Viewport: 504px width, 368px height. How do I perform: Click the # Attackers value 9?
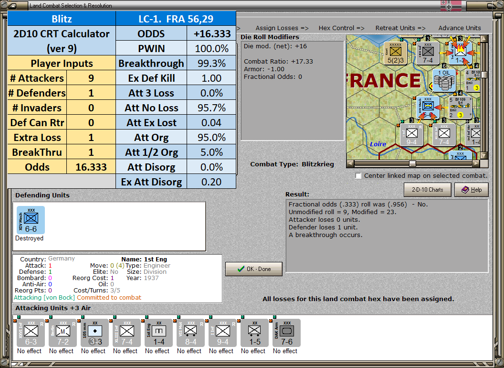click(x=91, y=78)
